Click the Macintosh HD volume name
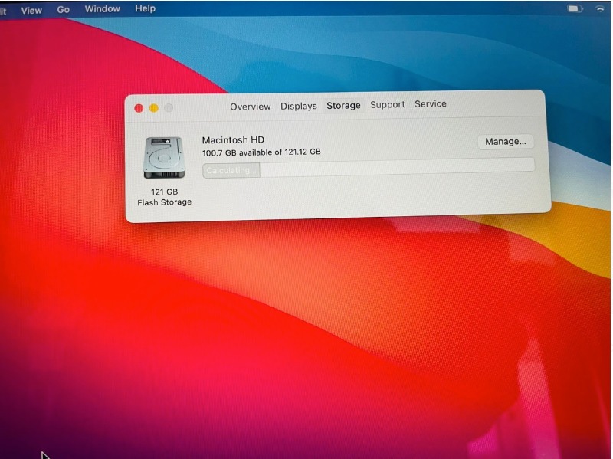The image size is (613, 459). 233,140
